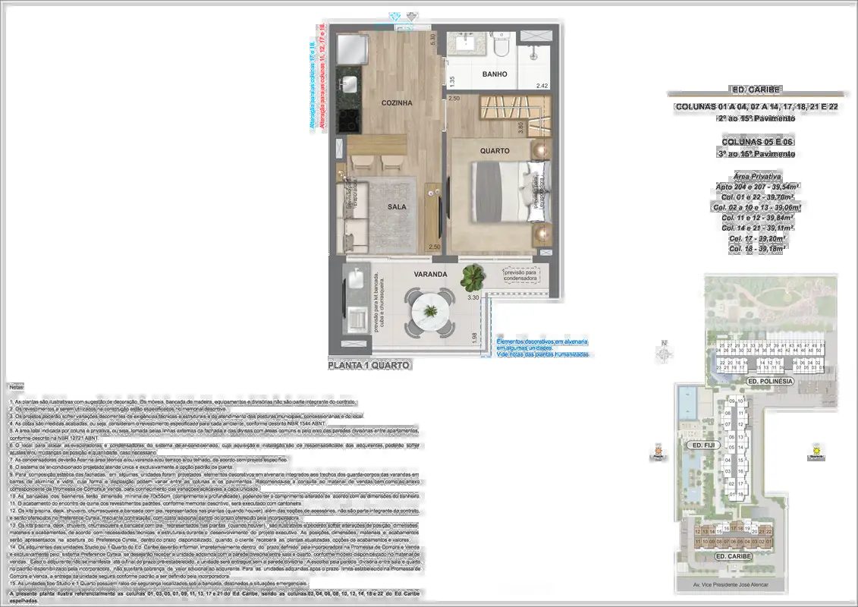Click the varanda dimension '3.30'
Screen dimensions: 858x607
473,297
